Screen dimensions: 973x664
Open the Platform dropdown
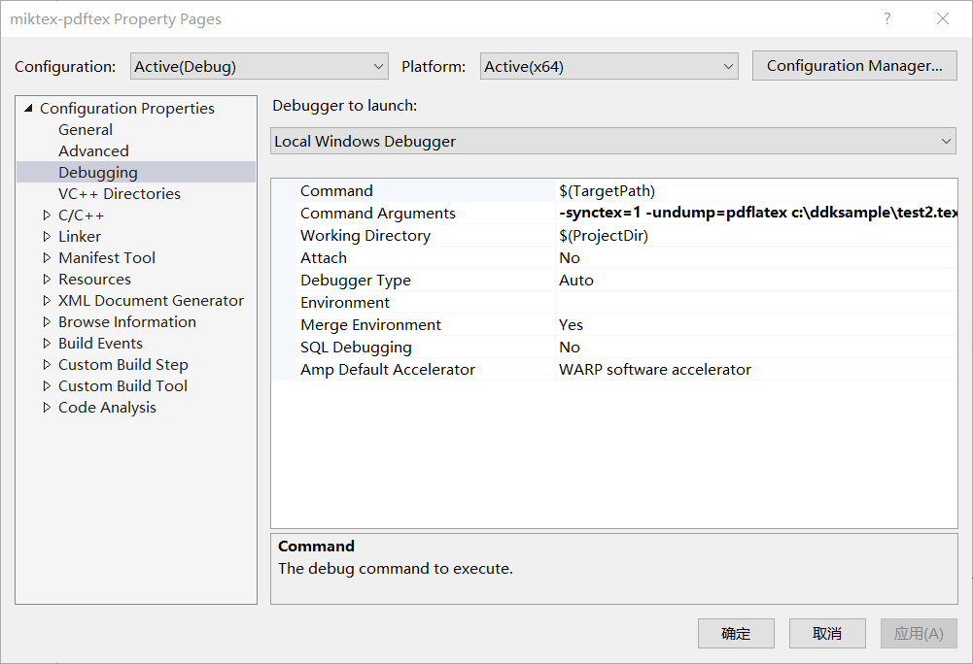[609, 66]
